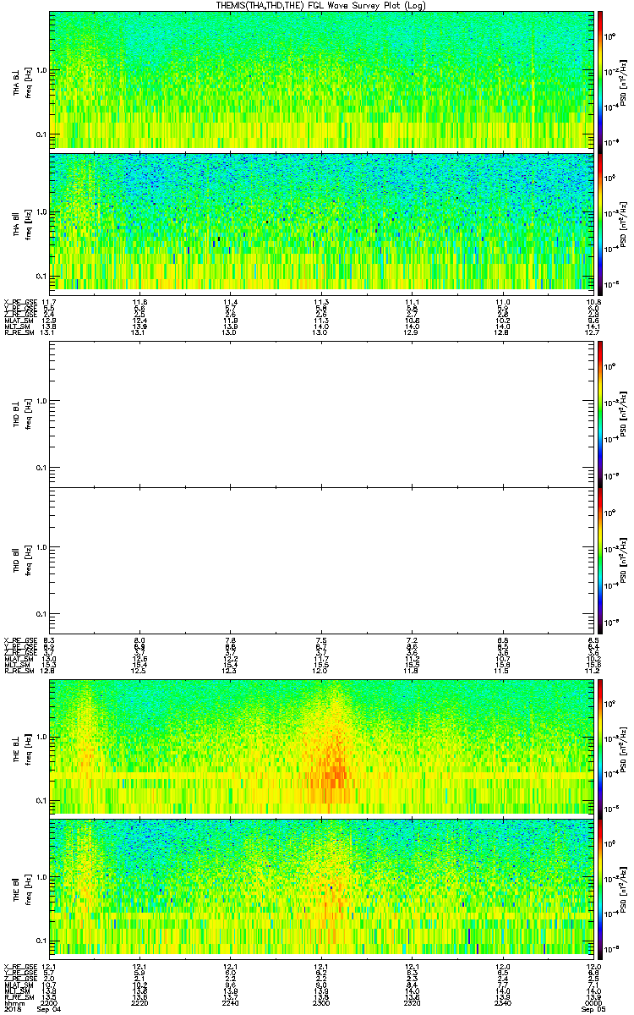
Task: Click the '1.0' frequency tick on THA B⊥ axis
Action: point(41,70)
